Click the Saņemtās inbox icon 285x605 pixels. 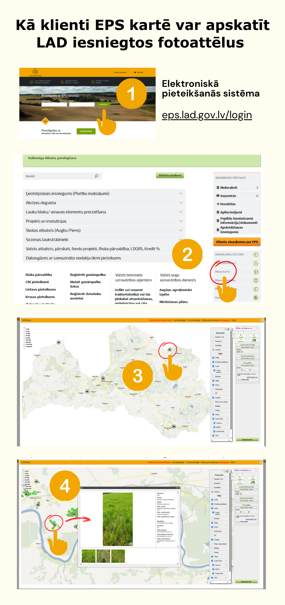(218, 196)
